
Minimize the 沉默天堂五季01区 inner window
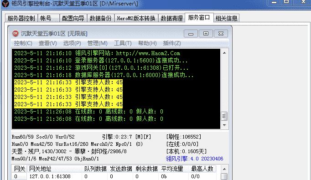coord(191,34)
